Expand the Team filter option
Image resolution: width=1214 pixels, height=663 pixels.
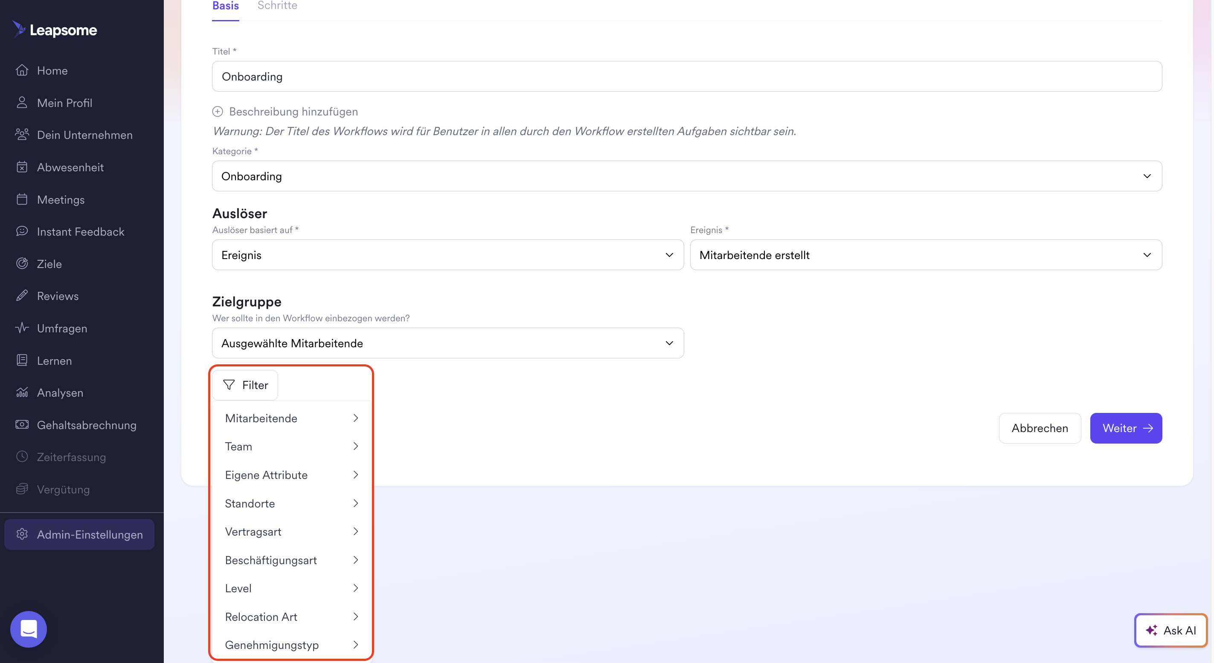pos(292,447)
